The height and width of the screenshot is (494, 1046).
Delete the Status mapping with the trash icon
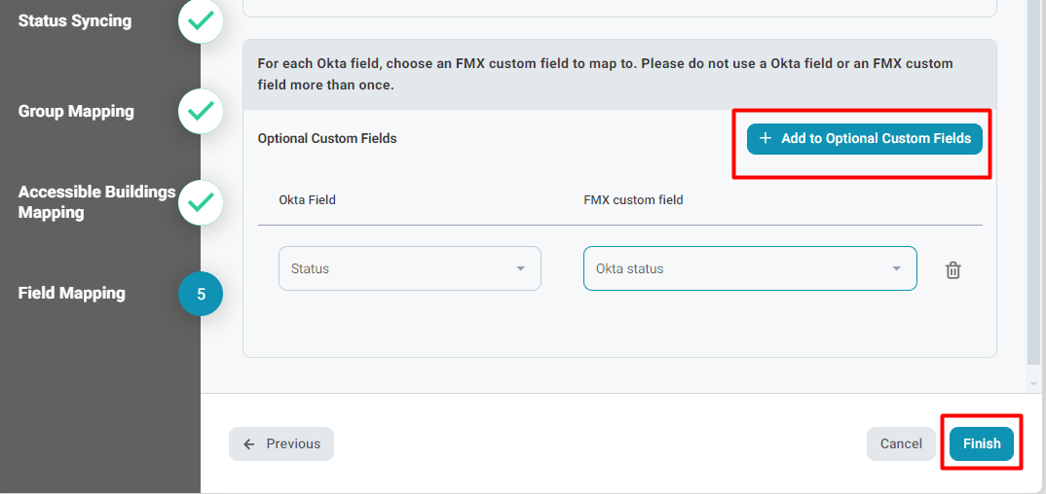953,270
